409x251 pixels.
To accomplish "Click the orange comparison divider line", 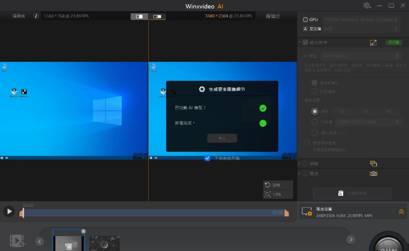I will pyautogui.click(x=148, y=110).
